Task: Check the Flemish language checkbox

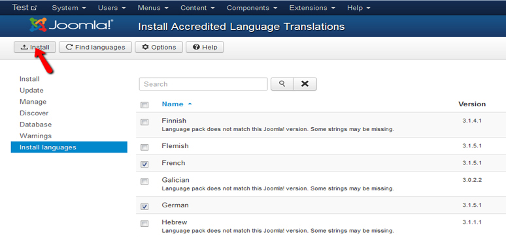Action: click(144, 147)
